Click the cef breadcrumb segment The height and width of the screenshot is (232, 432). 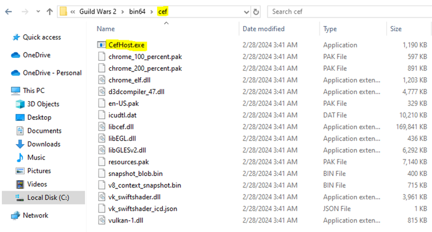tap(162, 12)
